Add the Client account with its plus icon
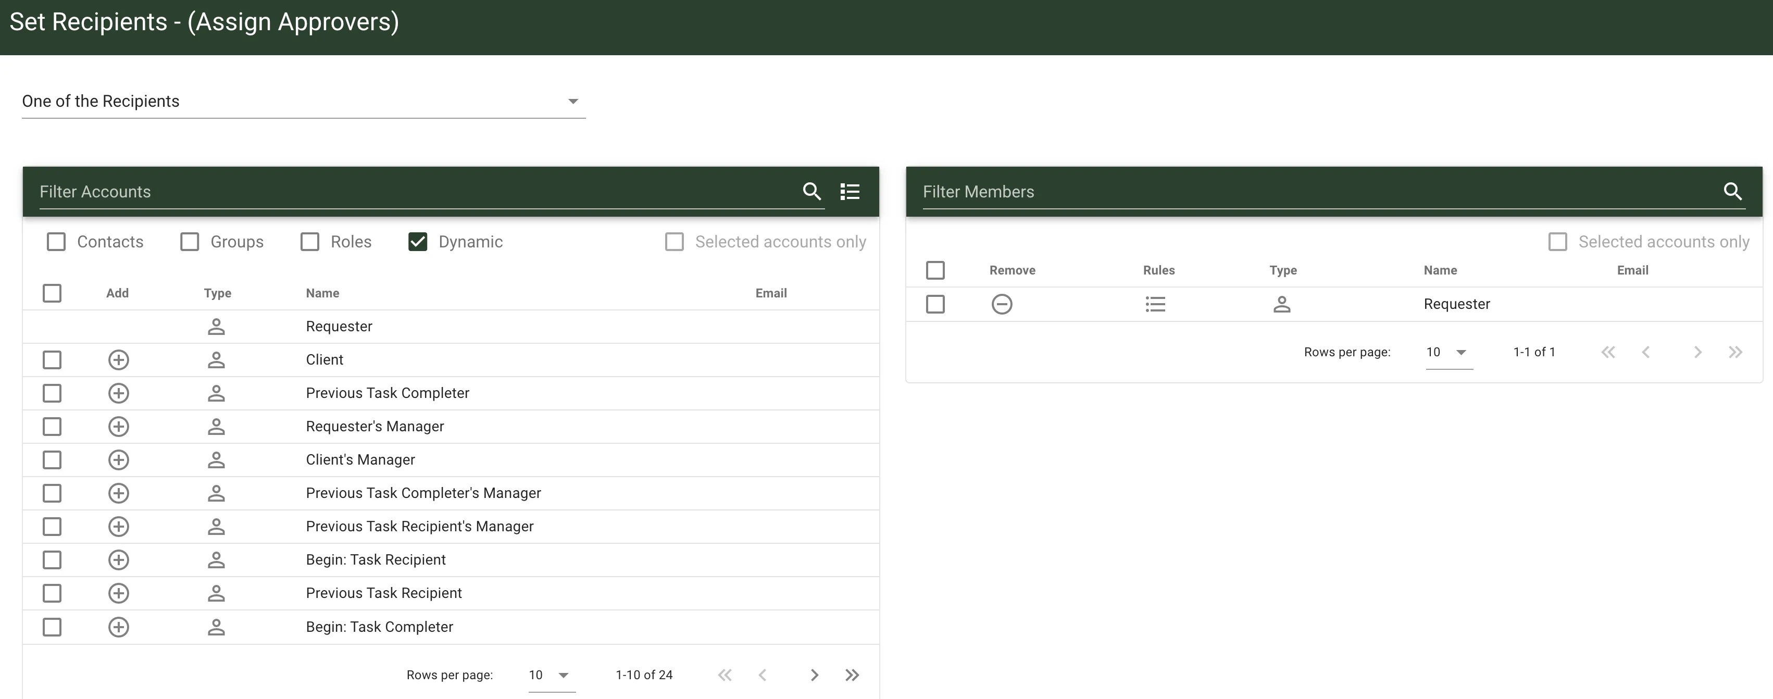This screenshot has width=1773, height=699. (x=118, y=360)
